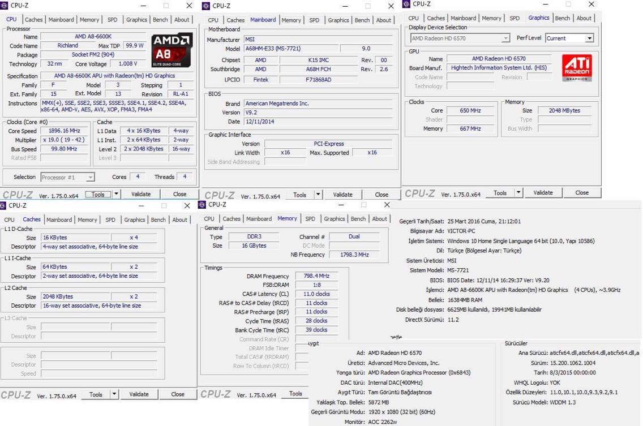Open Tools dropdown arrow in CPU window
The width and height of the screenshot is (643, 426).
(x=117, y=194)
